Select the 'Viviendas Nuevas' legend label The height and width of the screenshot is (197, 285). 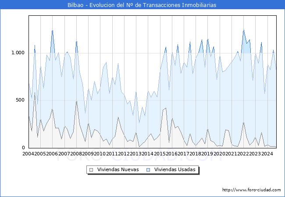(x=118, y=169)
